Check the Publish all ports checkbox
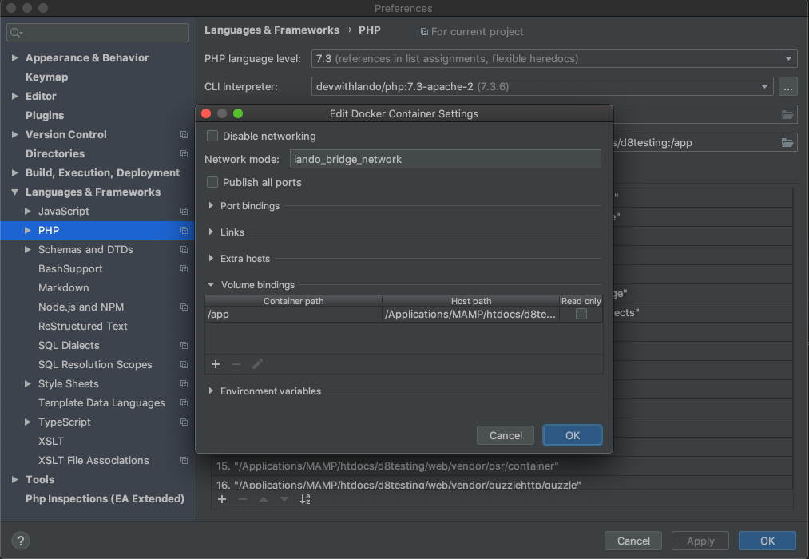The height and width of the screenshot is (559, 809). (212, 183)
